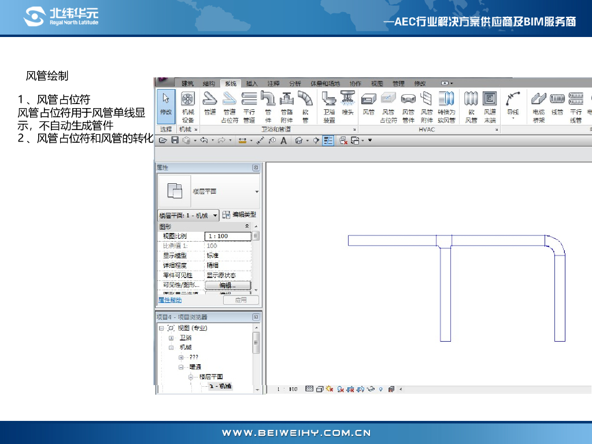Select the 风管 (Duct) tool
This screenshot has width=592, height=444.
368,105
